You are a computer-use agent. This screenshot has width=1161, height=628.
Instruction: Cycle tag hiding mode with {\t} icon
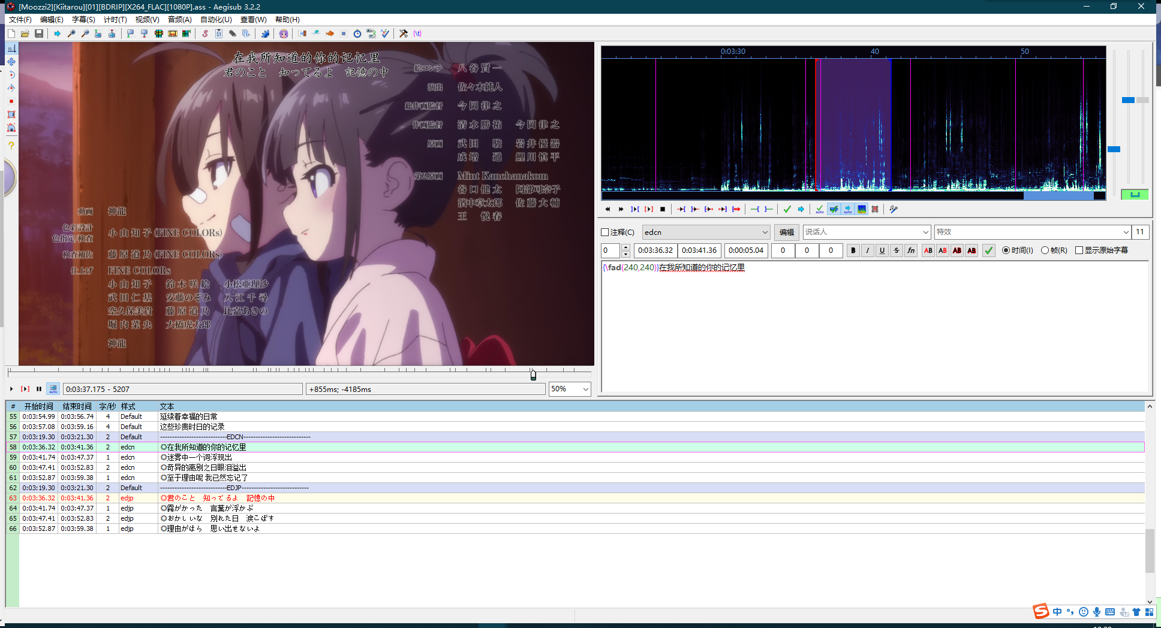[417, 34]
